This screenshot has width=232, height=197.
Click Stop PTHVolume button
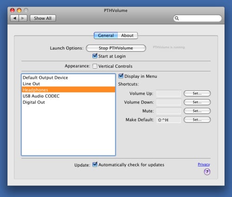tap(116, 48)
